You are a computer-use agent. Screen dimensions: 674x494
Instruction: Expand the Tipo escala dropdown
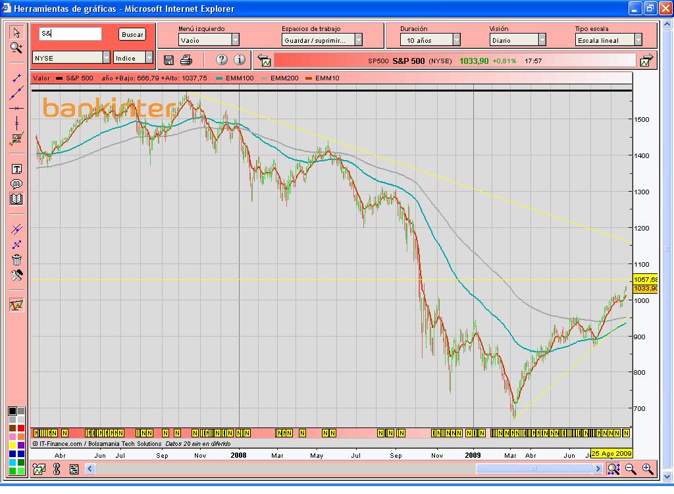tap(638, 40)
